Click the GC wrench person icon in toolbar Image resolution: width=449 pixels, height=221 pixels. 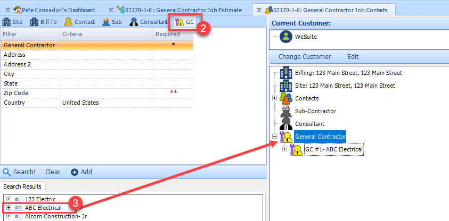click(179, 22)
